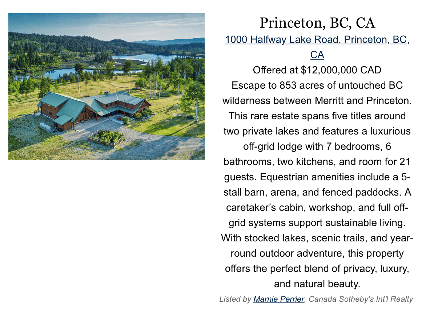Click the sky area of the photo
Viewport: 426px width, 325px height.
[106, 24]
